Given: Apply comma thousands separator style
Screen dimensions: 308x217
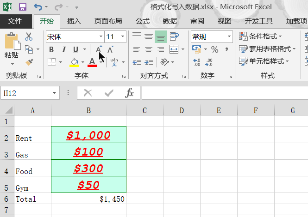Looking at the screenshot, I should (226, 49).
